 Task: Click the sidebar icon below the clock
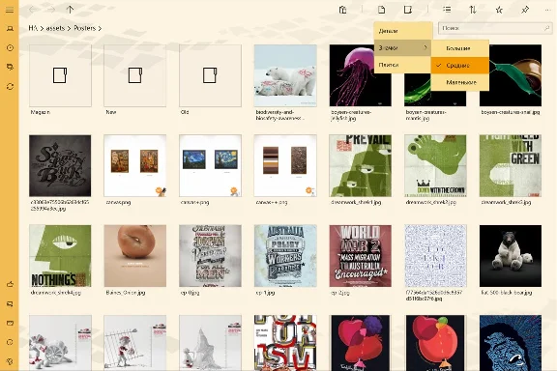click(x=10, y=67)
